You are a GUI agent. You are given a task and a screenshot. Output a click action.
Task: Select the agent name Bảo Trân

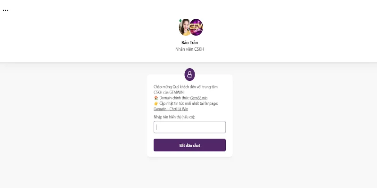(190, 43)
